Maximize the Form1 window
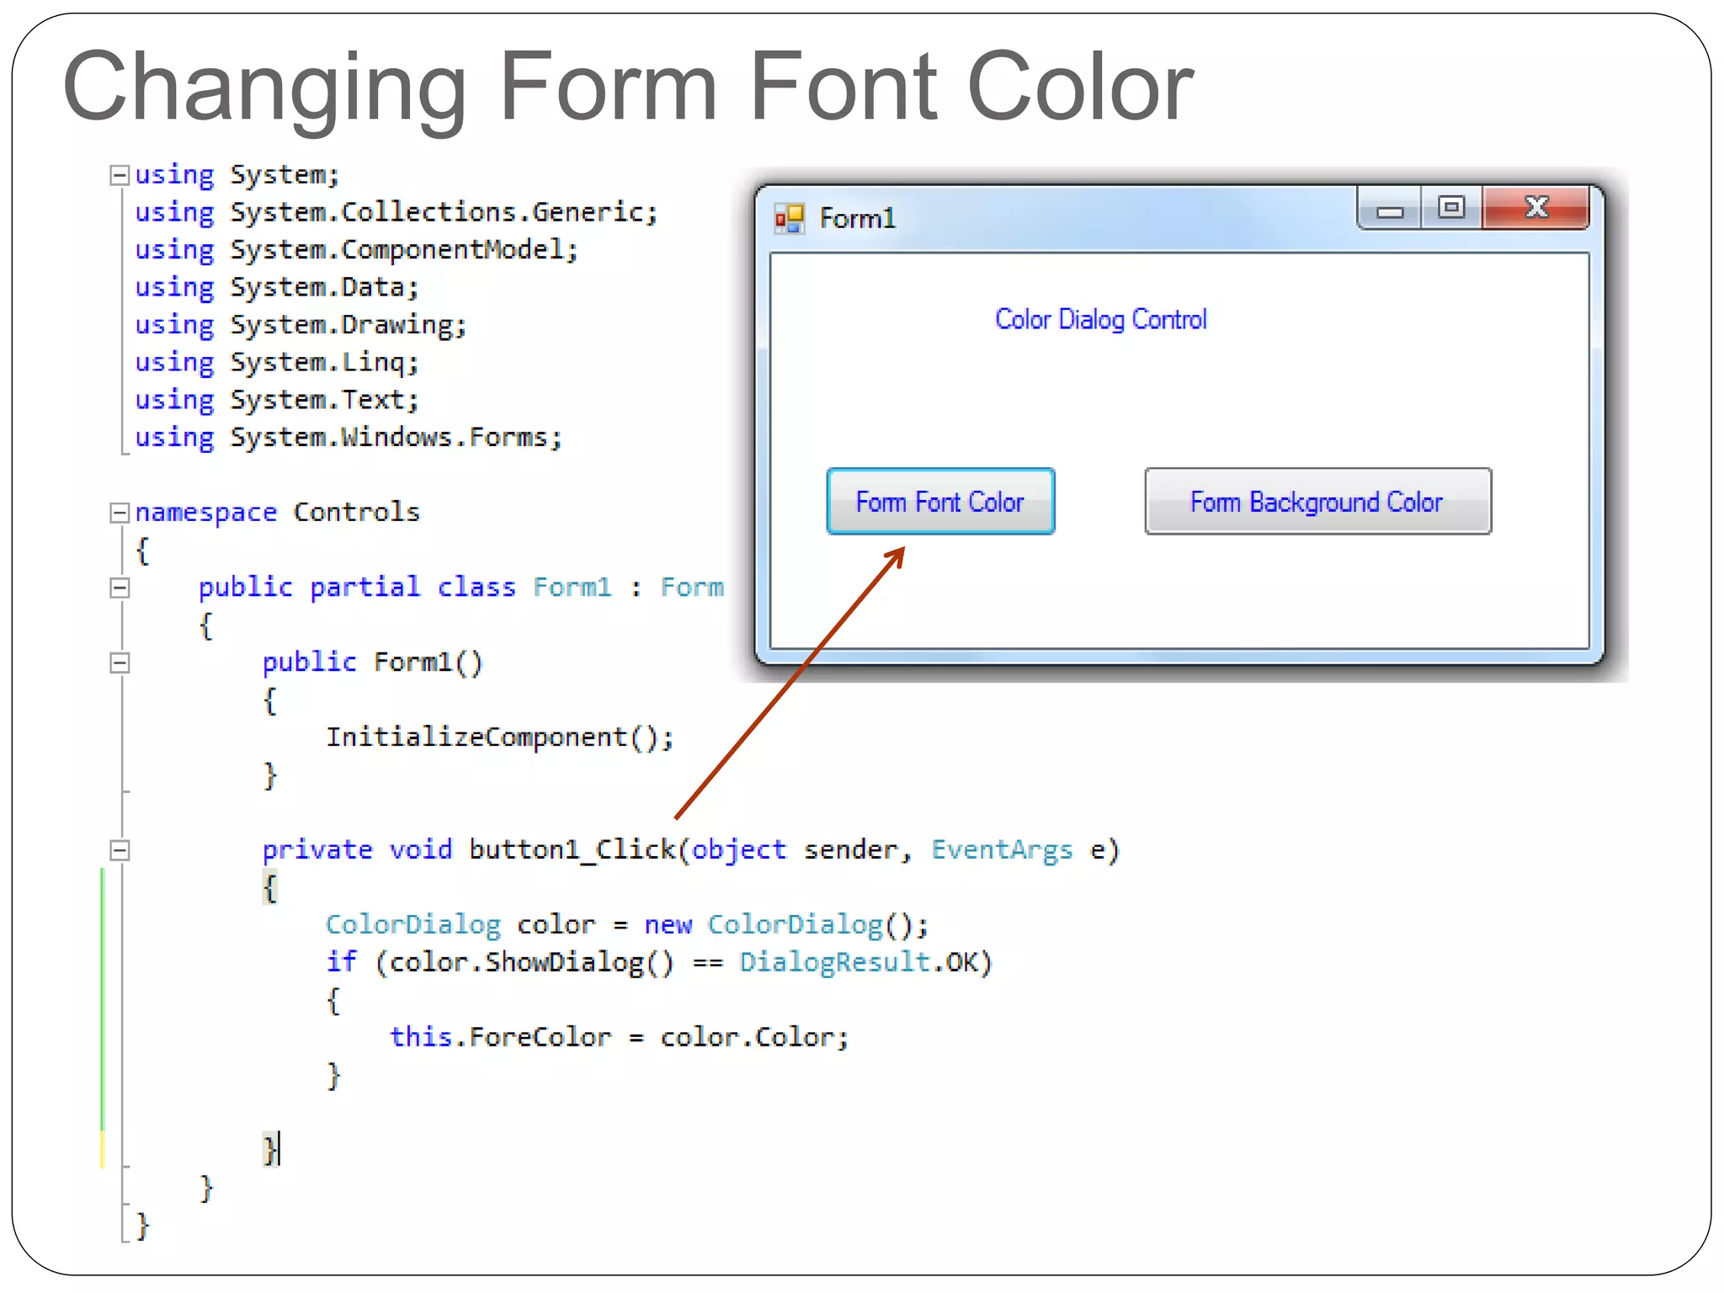 click(1451, 208)
